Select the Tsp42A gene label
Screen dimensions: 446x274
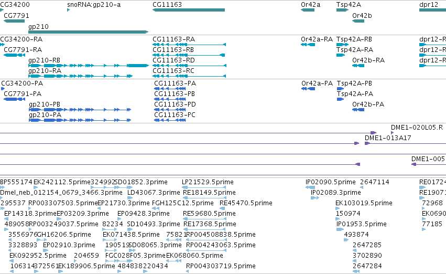coord(349,5)
